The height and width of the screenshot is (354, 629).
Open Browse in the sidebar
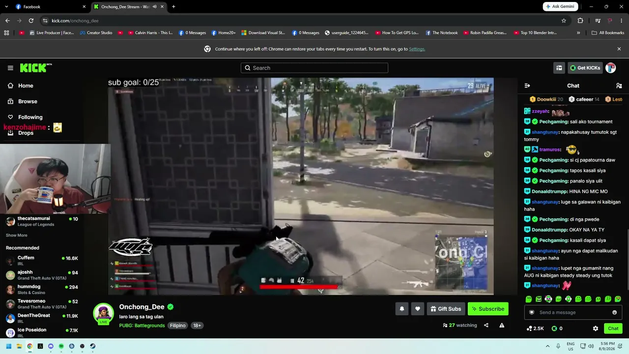point(28,101)
